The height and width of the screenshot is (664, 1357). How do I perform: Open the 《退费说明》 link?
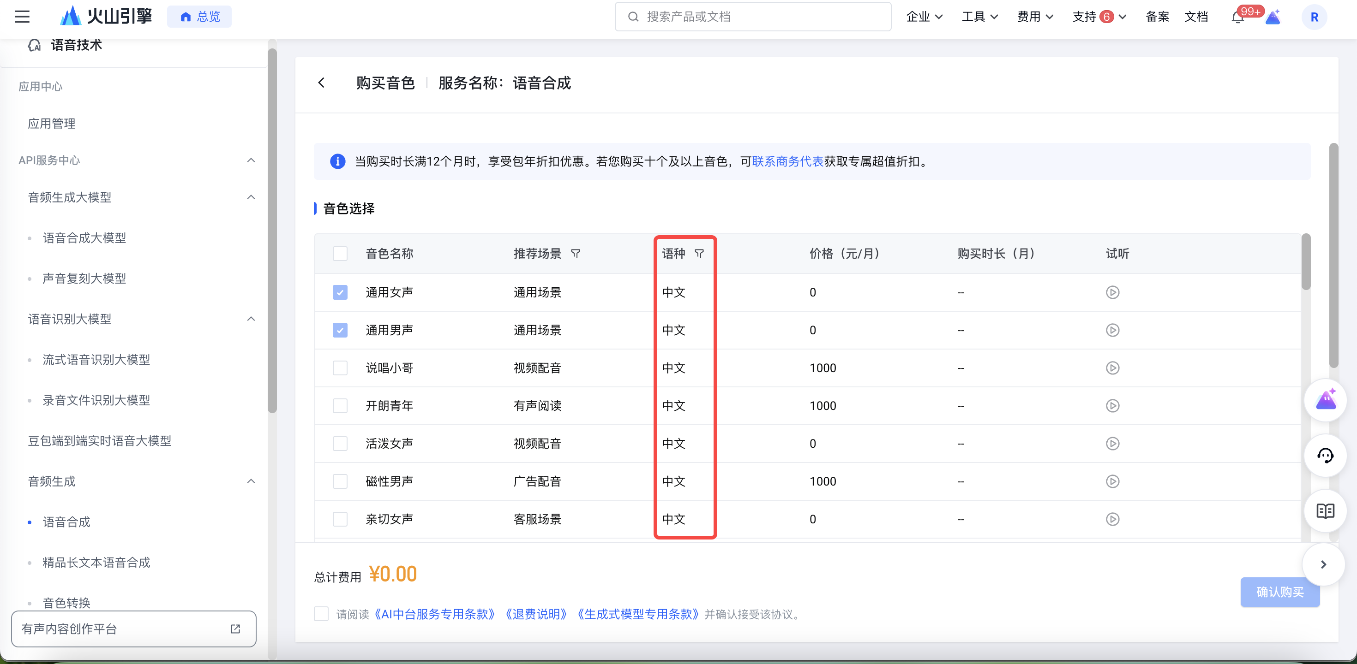click(x=536, y=614)
